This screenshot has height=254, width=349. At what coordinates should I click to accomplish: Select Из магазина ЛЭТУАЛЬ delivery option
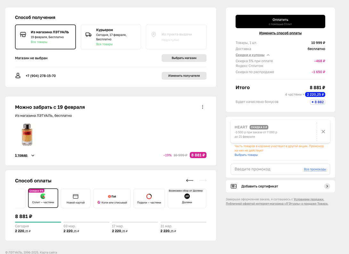[x=45, y=37]
